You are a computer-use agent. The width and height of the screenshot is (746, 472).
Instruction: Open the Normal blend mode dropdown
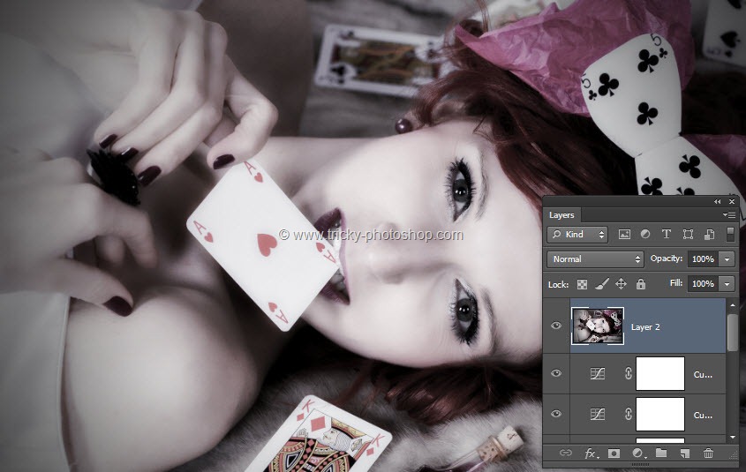(596, 259)
